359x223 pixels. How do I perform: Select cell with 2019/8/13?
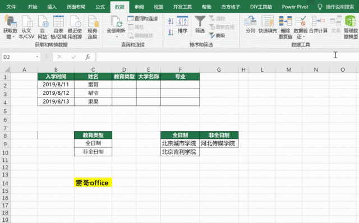(56, 101)
